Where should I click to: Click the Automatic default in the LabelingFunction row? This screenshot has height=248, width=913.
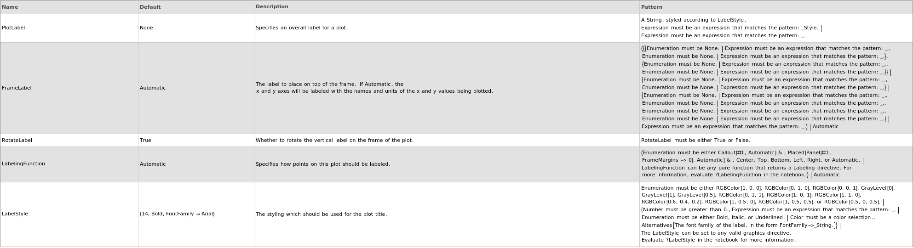coord(153,164)
